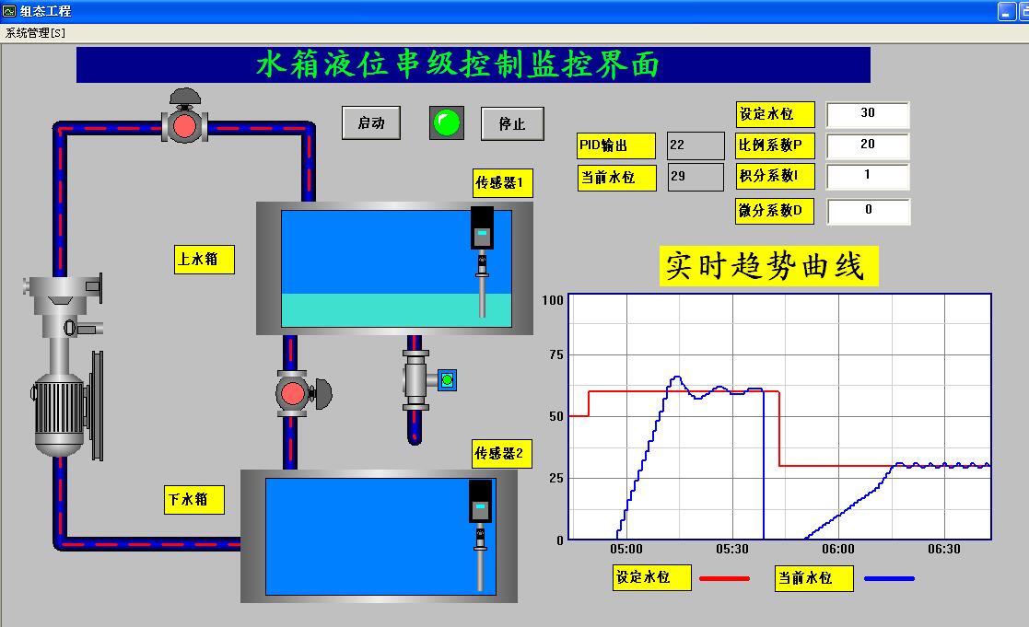Click the 设定水位 label beside value 30

(x=775, y=114)
